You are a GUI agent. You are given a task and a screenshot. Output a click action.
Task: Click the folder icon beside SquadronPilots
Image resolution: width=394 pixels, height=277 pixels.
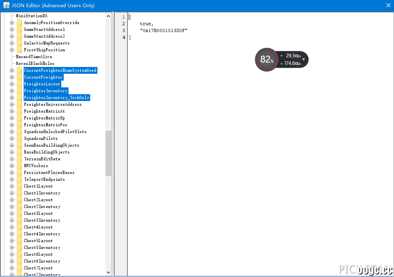(19, 139)
